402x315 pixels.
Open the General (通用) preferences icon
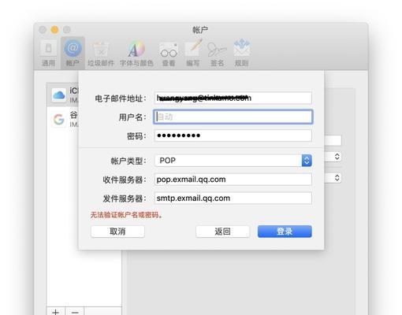tap(49, 53)
